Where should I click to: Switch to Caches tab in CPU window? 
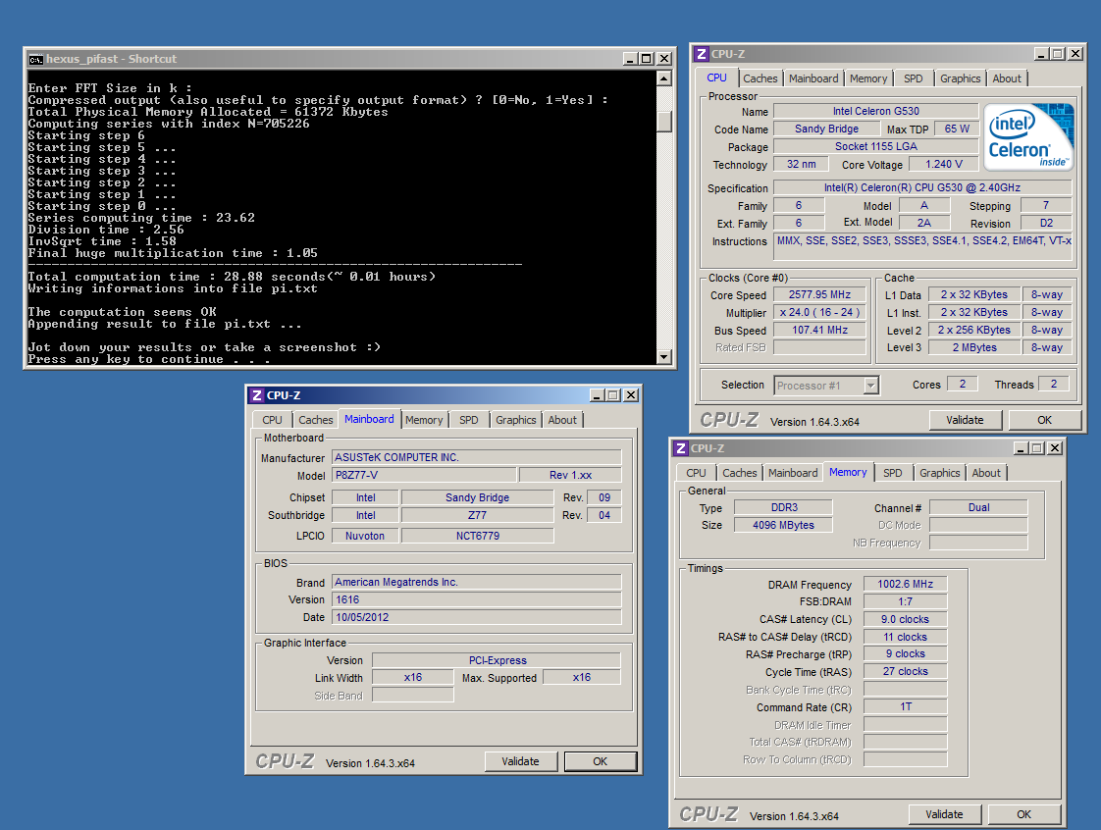coord(760,78)
